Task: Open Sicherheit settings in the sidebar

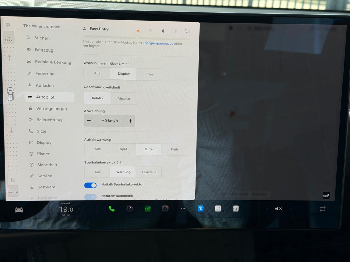Action: pyautogui.click(x=47, y=165)
